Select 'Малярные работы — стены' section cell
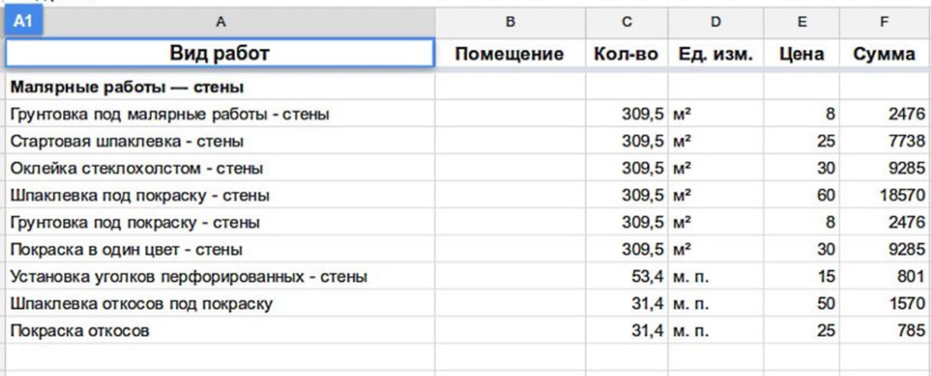The image size is (931, 376). [x=220, y=87]
